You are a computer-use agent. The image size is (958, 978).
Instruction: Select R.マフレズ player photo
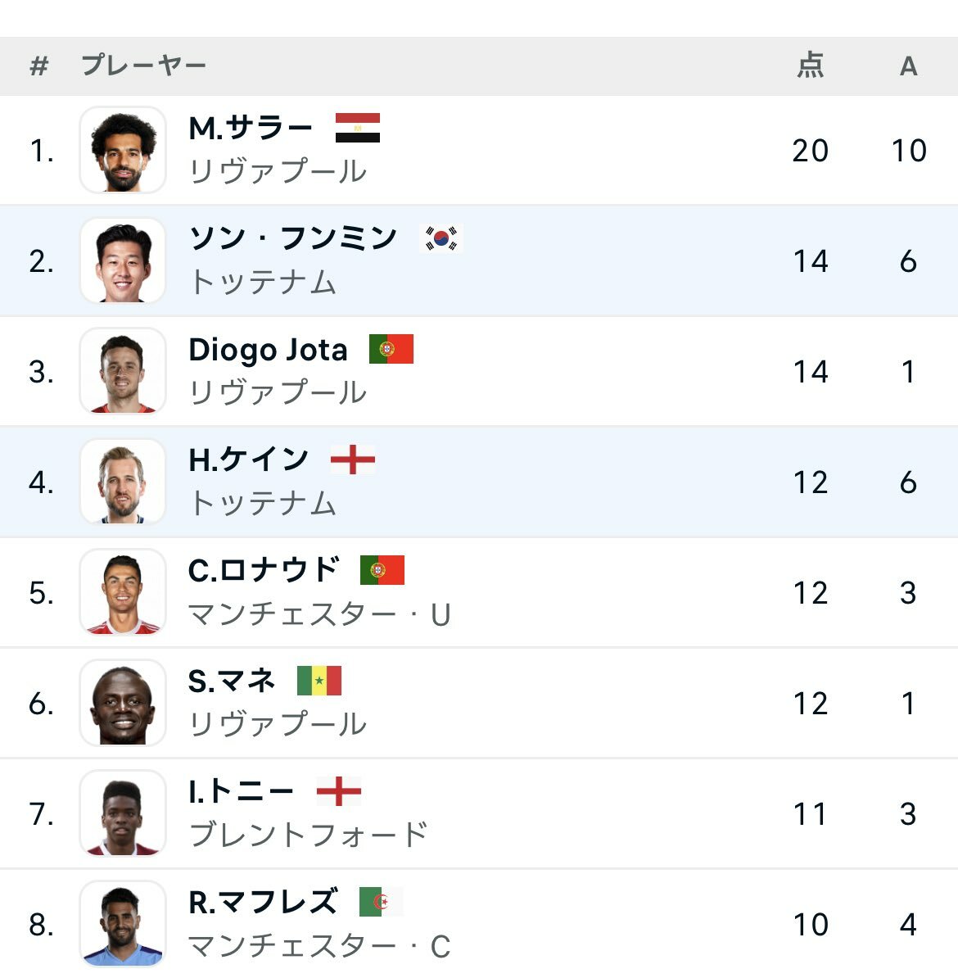[123, 924]
